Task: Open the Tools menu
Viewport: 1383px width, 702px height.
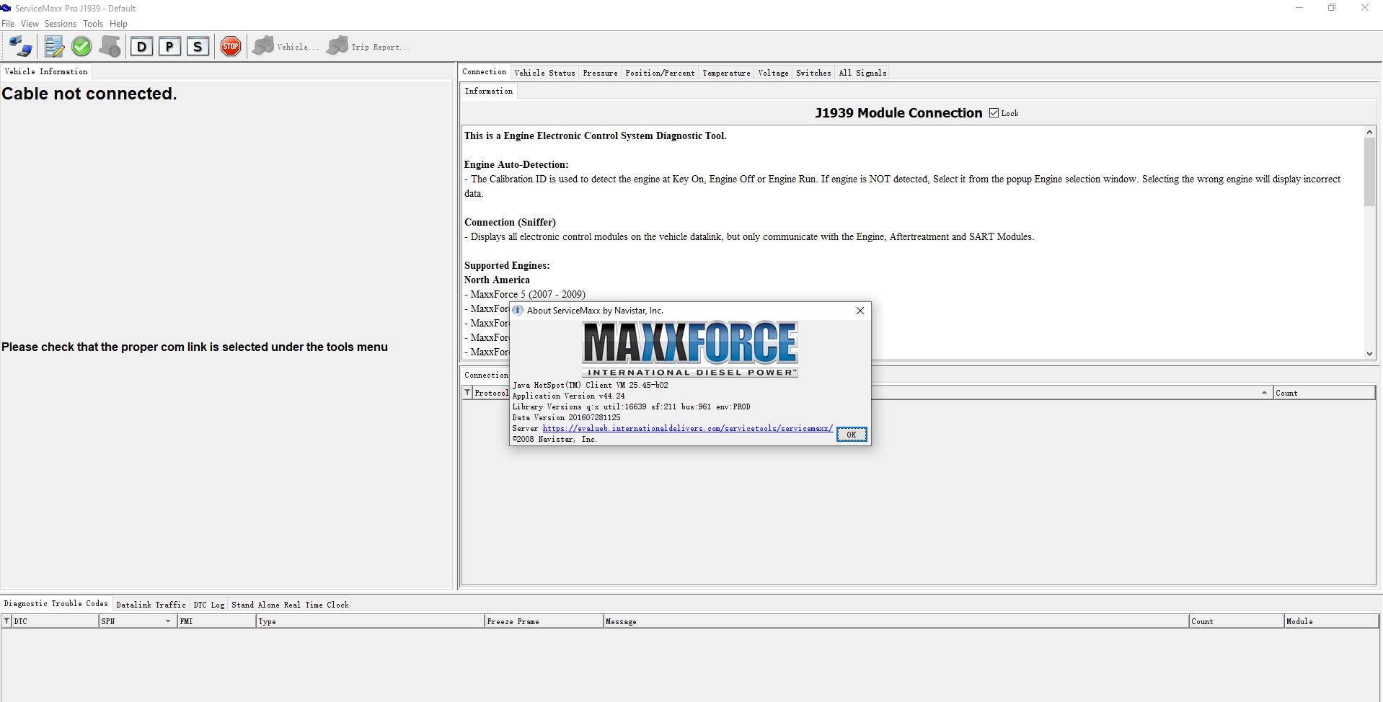Action: 93,24
